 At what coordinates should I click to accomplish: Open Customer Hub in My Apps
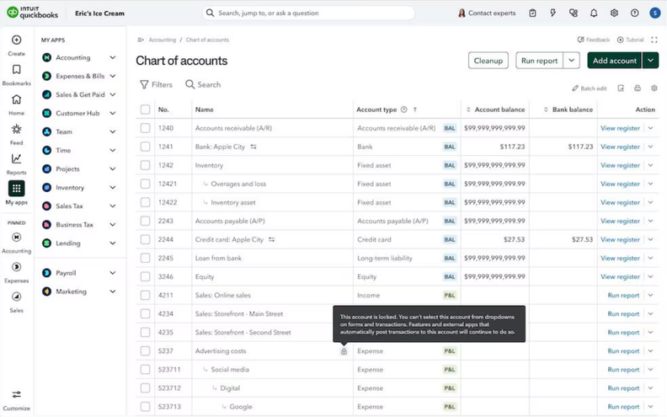(77, 113)
